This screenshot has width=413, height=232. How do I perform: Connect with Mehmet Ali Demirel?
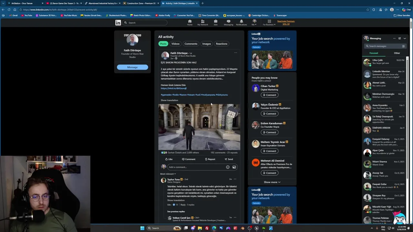(269, 173)
